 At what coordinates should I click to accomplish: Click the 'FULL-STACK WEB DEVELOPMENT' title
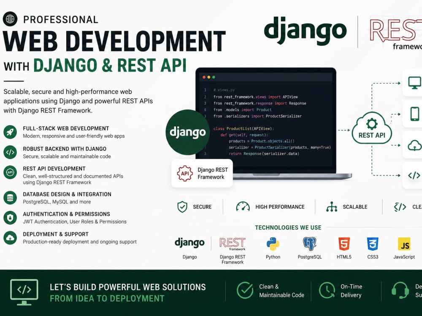coord(66,129)
